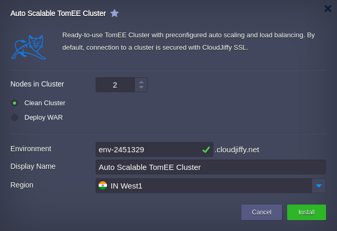Click the Clean Cluster label text
337x231 pixels.
click(45, 103)
